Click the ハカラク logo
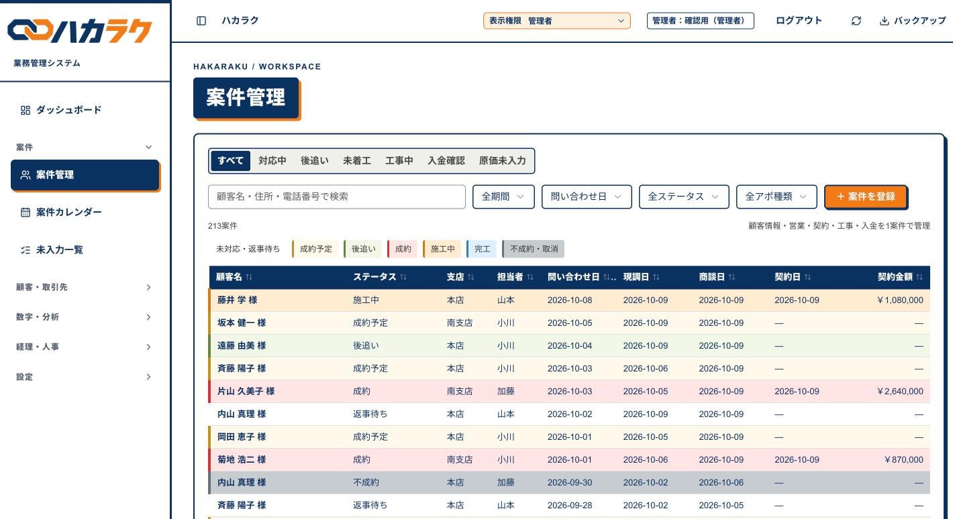Screen dimensions: 953x519 (80, 31)
